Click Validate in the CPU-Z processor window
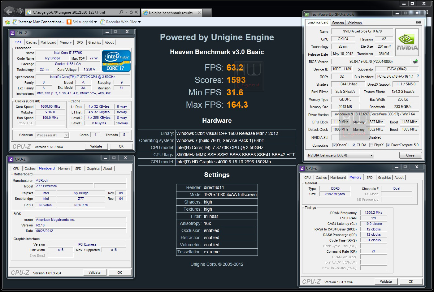Screen dimensions: 434x292 (x=96, y=146)
